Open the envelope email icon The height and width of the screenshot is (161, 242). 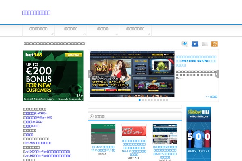tap(205, 44)
